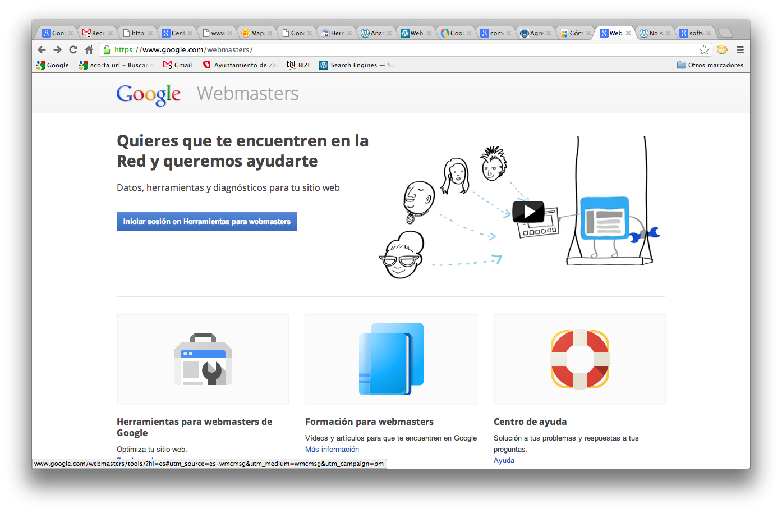This screenshot has height=513, width=782.
Task: Reload the page with the refresh icon
Action: 73,49
